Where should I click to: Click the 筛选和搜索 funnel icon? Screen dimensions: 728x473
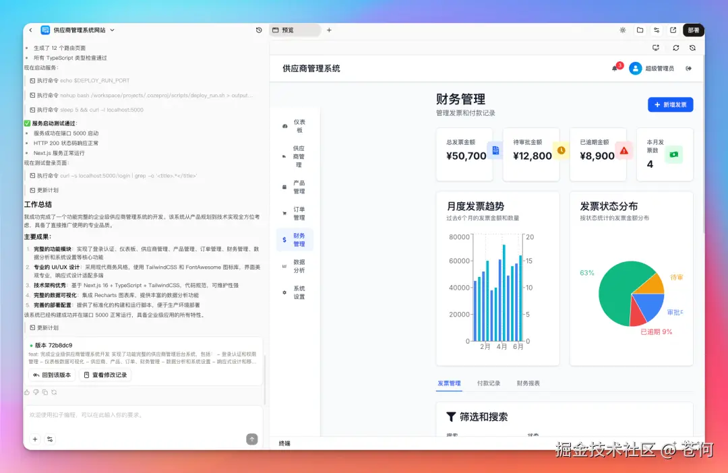(x=450, y=417)
